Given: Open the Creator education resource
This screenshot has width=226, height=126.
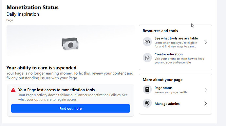Looking at the screenshot, I should pos(175,58).
